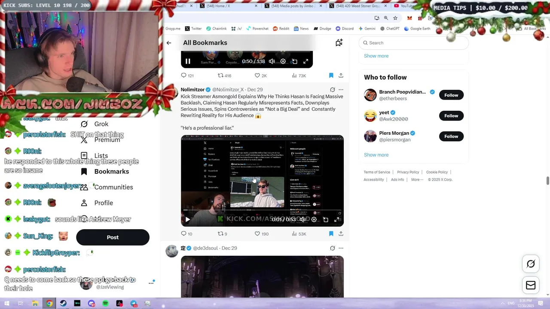Expand the More footer menu

click(417, 180)
